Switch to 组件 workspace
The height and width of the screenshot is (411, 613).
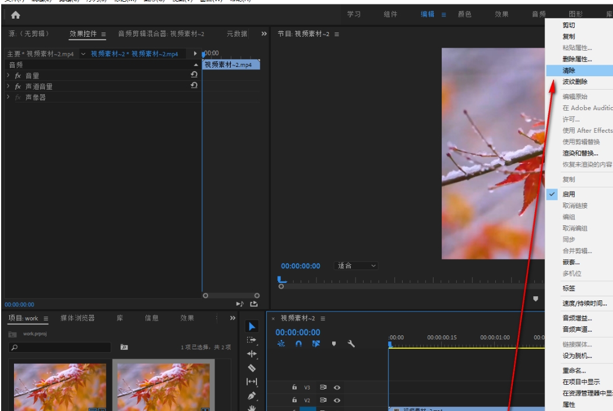point(390,15)
